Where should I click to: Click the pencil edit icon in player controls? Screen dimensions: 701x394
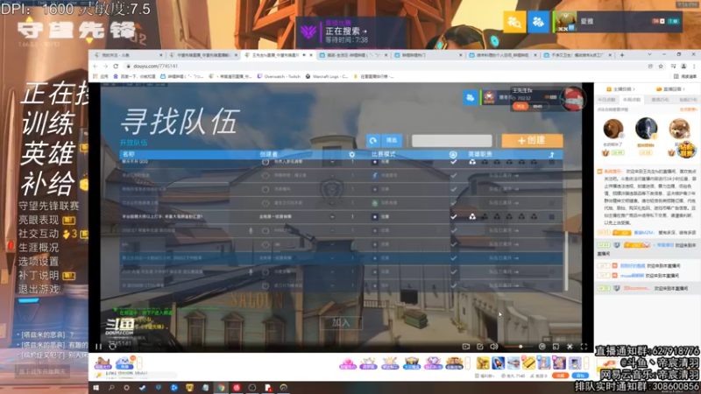coord(480,346)
